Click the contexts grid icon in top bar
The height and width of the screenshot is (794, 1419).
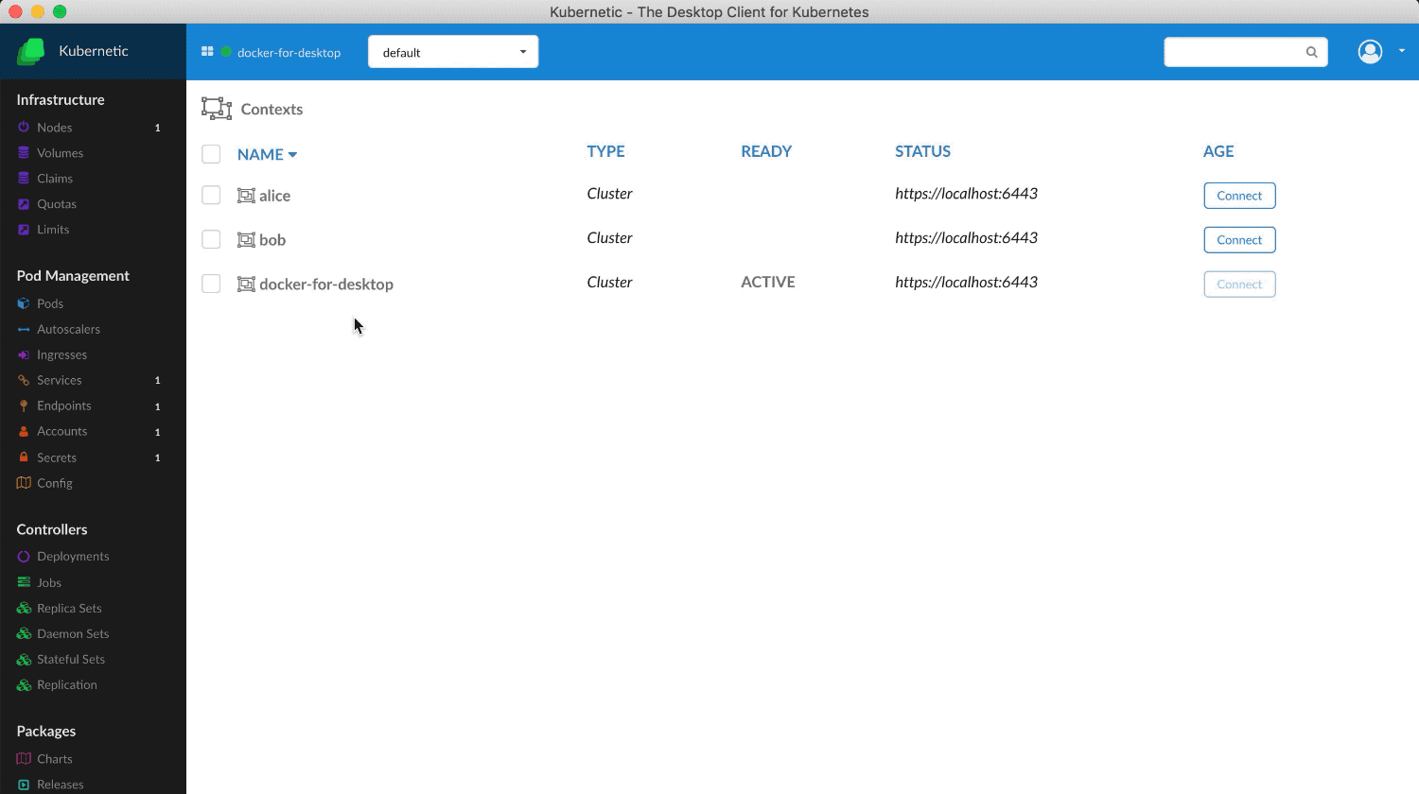click(206, 52)
